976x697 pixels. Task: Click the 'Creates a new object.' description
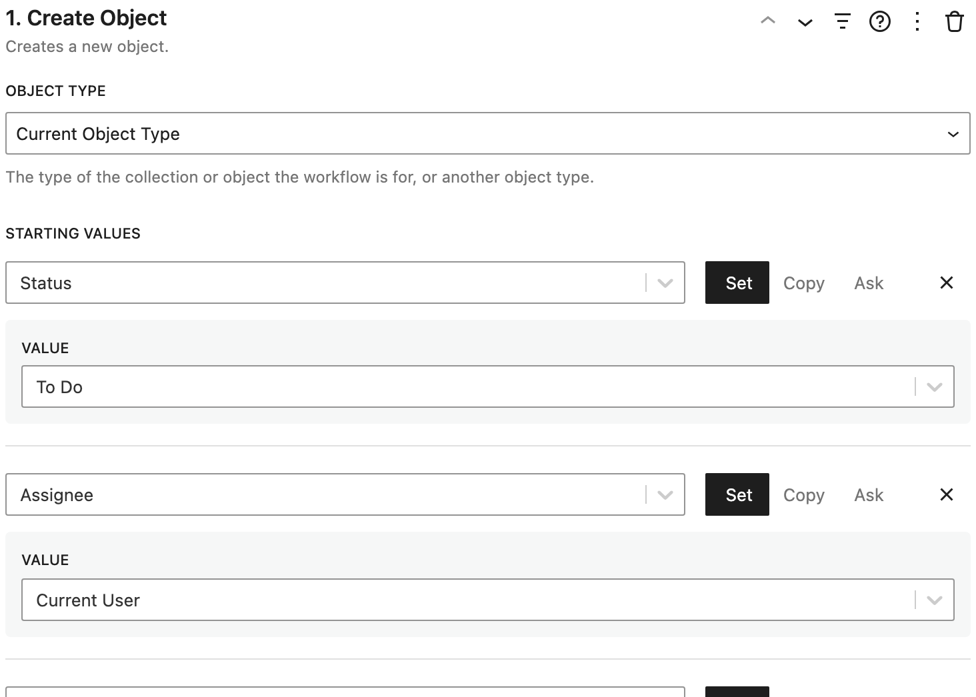pyautogui.click(x=87, y=47)
